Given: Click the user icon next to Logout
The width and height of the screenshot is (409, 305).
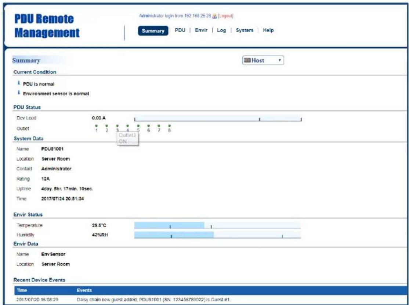Looking at the screenshot, I should [x=214, y=16].
